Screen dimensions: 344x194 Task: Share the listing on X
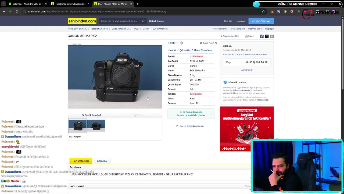tap(267, 36)
